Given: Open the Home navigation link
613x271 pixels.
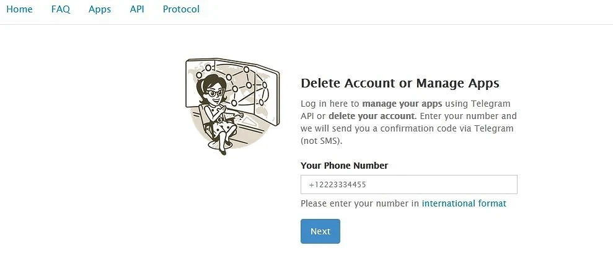Looking at the screenshot, I should point(19,10).
